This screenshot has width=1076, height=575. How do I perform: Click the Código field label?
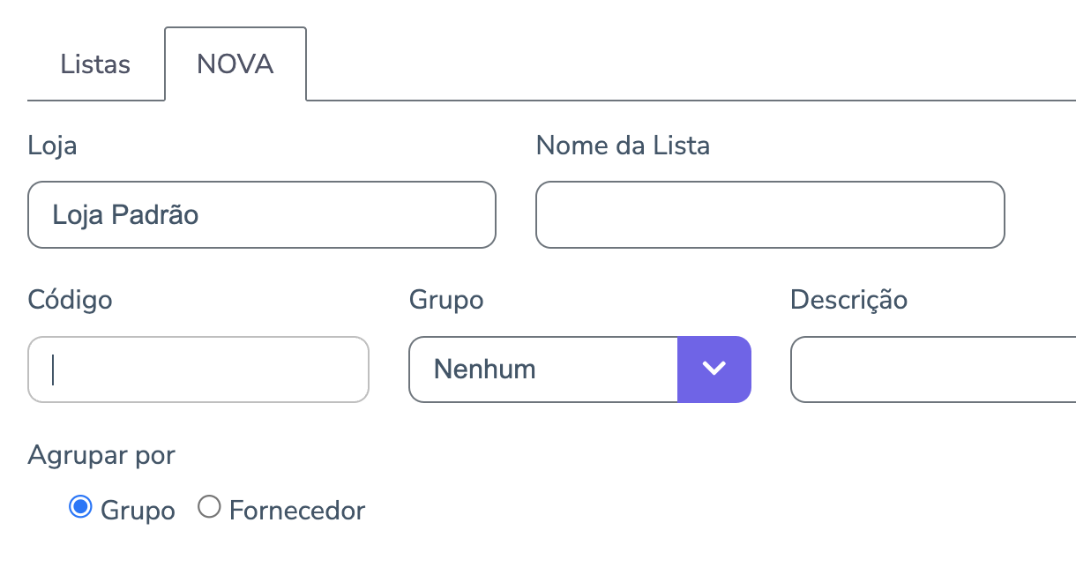pos(70,300)
